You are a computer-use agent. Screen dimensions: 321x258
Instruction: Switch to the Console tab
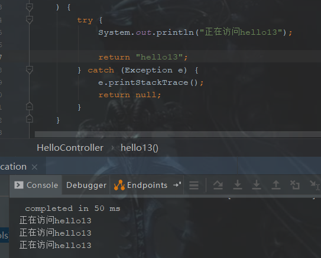click(x=36, y=185)
